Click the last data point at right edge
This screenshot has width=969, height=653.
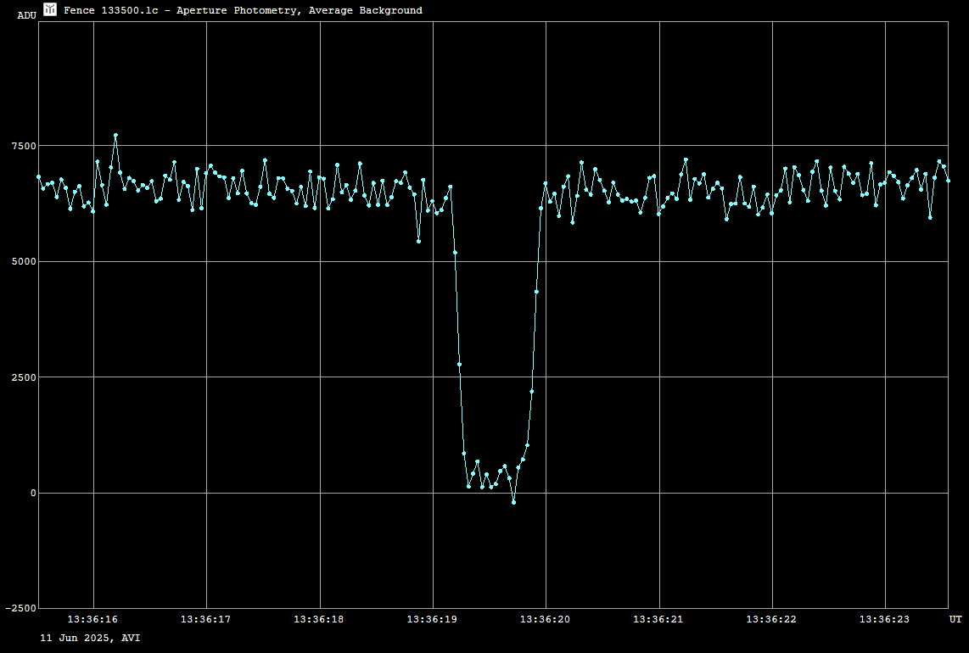click(948, 181)
